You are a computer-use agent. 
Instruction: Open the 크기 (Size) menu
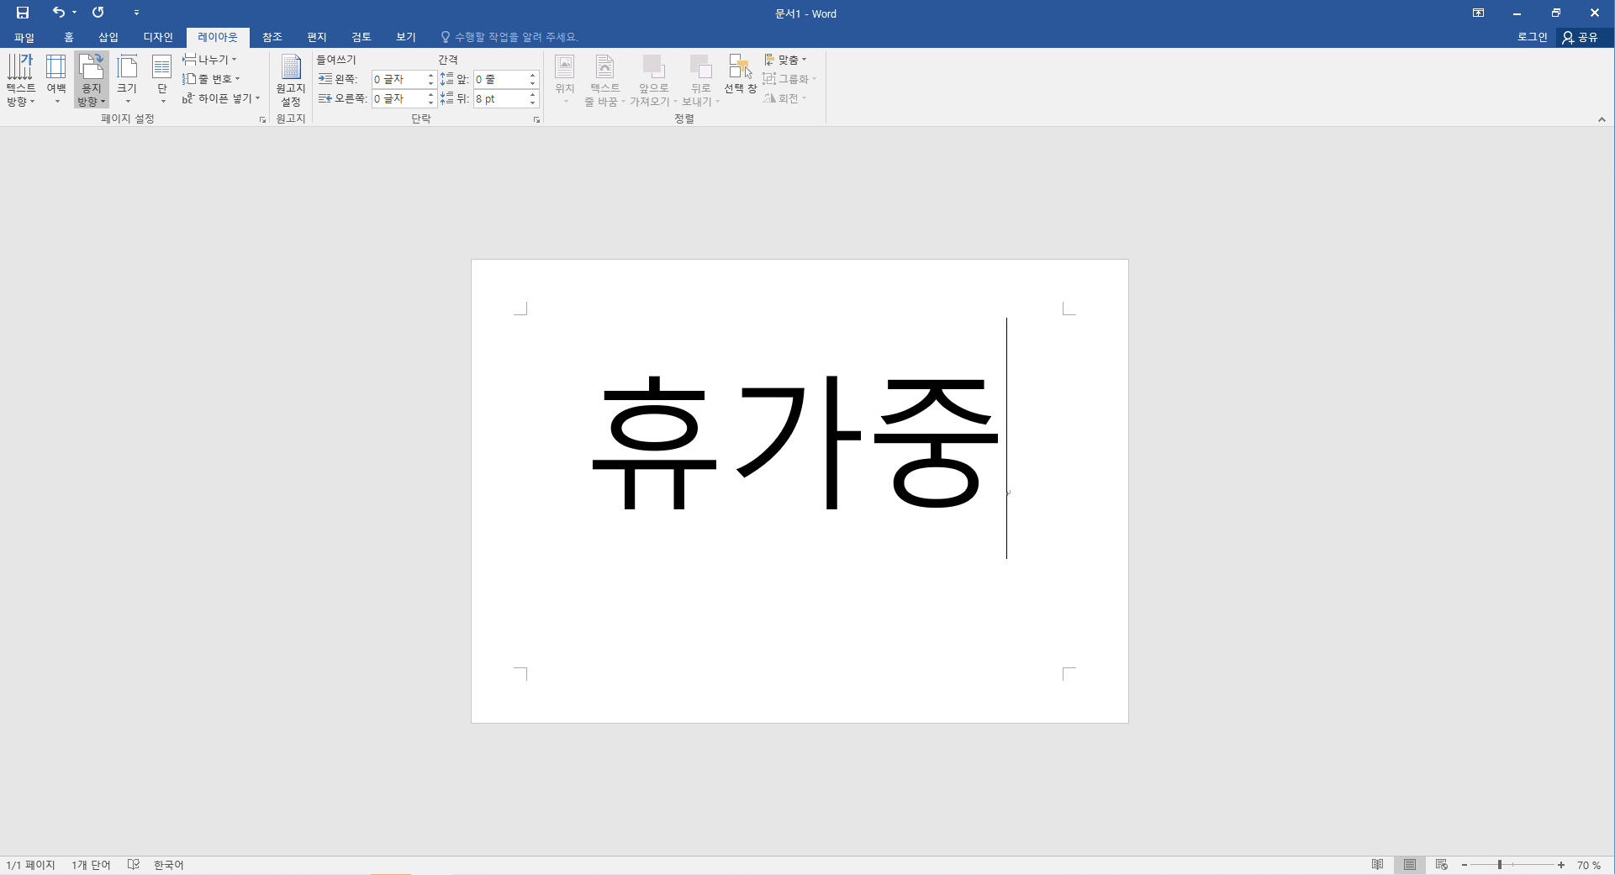pyautogui.click(x=127, y=80)
